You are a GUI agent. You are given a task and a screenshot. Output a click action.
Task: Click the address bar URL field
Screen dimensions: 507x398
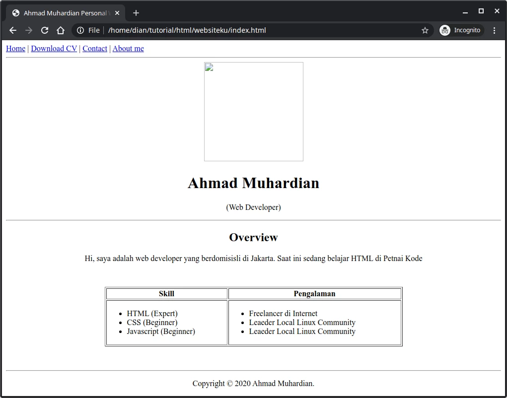[x=248, y=30]
